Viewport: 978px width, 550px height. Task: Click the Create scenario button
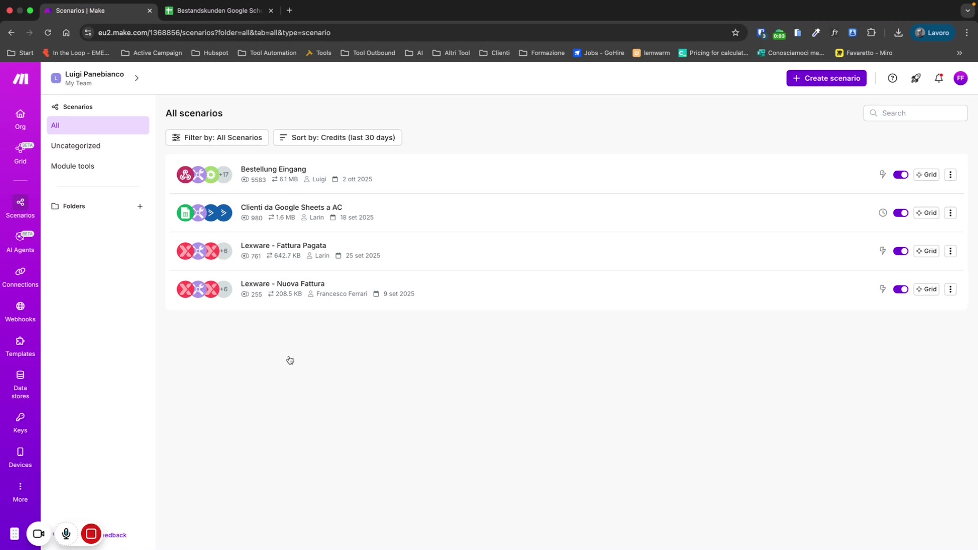coord(826,78)
